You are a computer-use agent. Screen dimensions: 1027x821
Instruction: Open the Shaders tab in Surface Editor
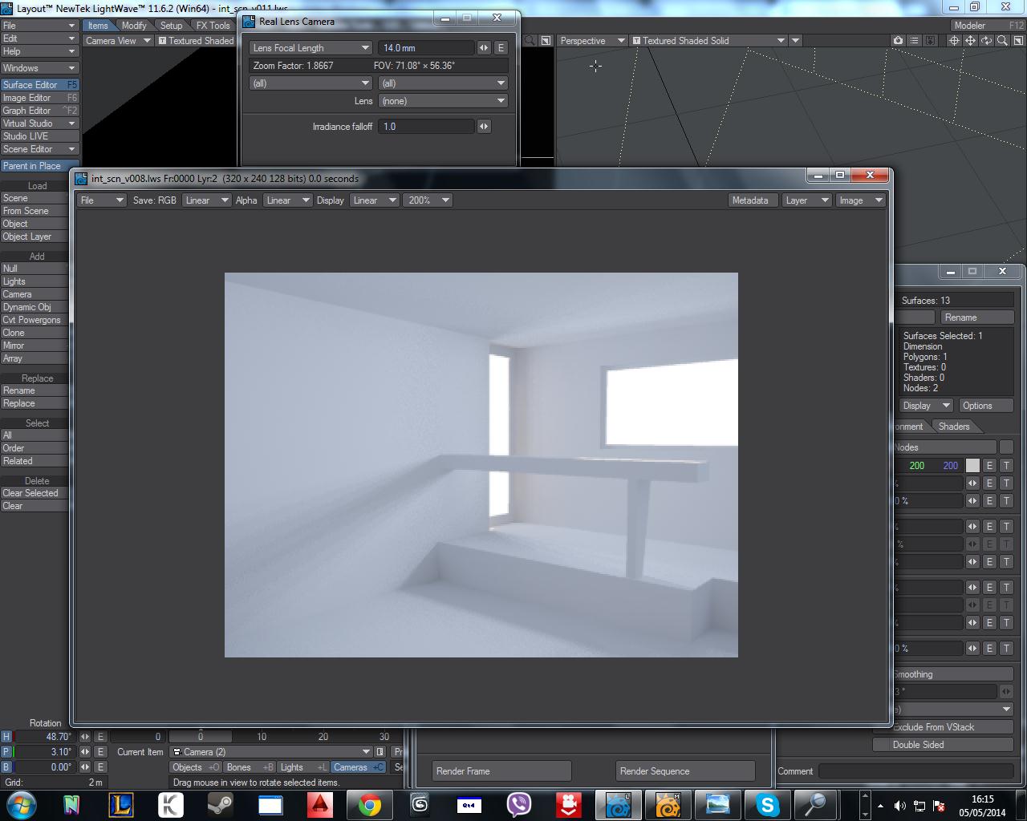[954, 427]
